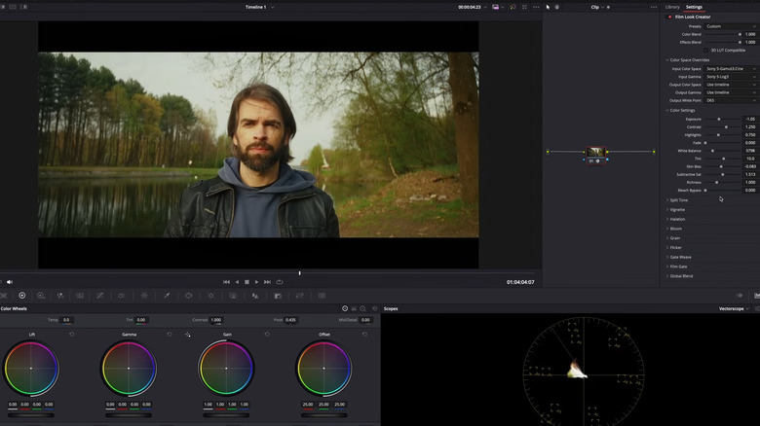The image size is (760, 426).
Task: Open the Presets dropdown set to Custom
Action: [x=729, y=26]
